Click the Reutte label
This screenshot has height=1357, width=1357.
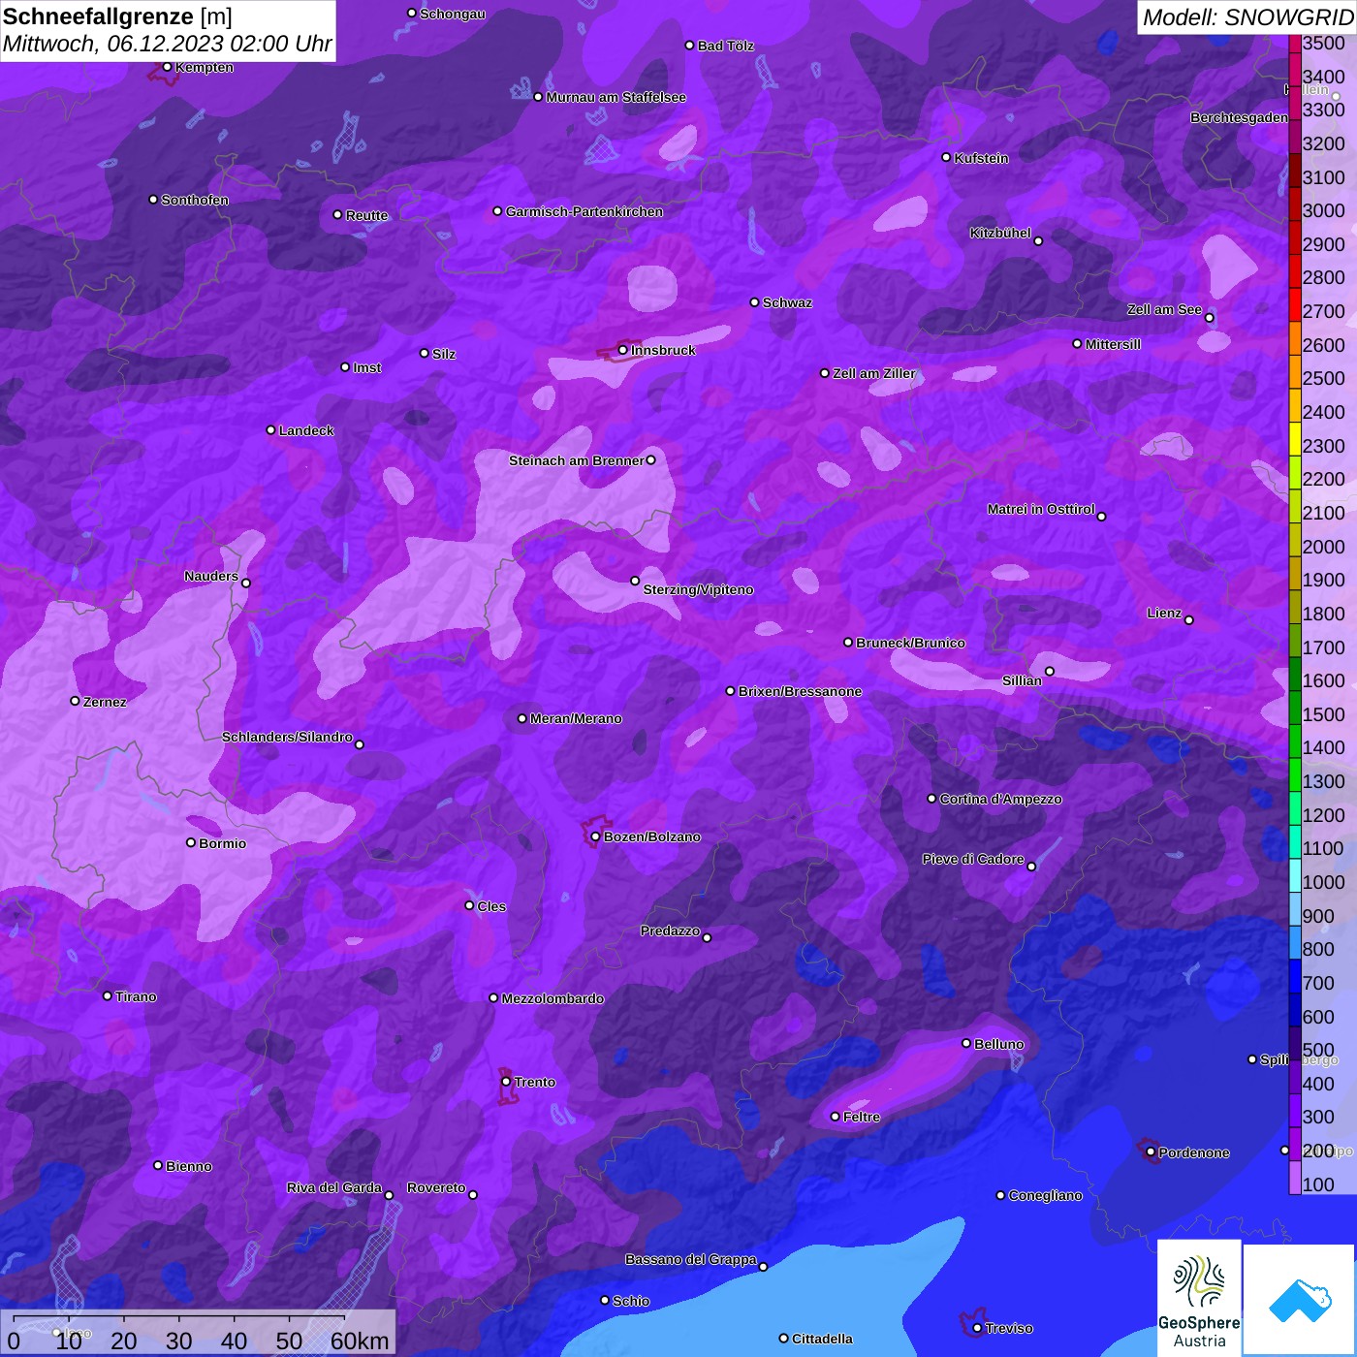pyautogui.click(x=366, y=215)
